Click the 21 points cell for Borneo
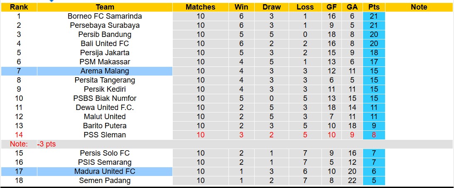 pos(374,16)
